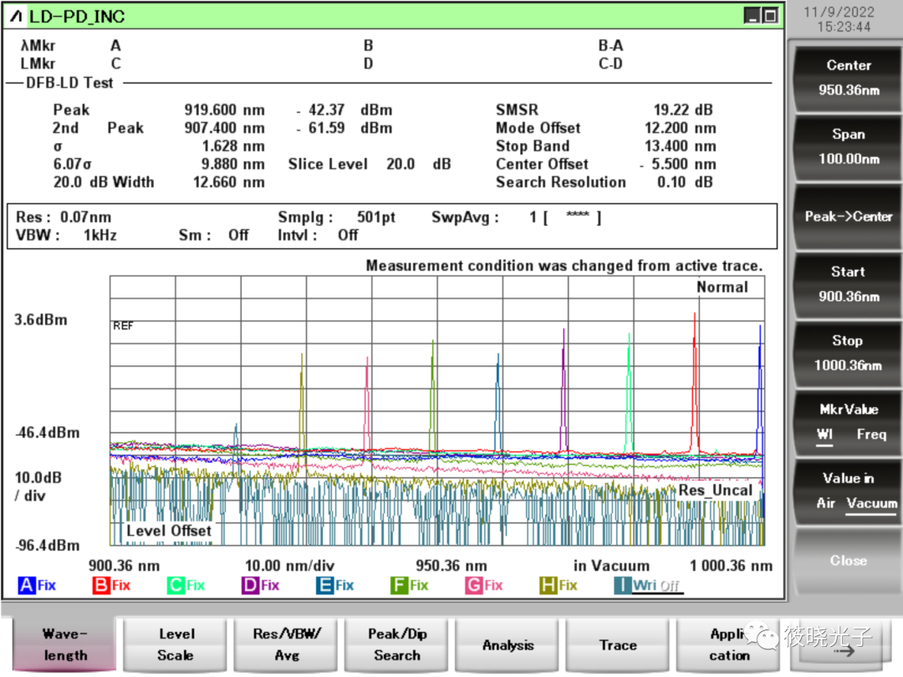Set the Stop wavelength 1000.36nm value
This screenshot has height=677, width=903.
[847, 353]
